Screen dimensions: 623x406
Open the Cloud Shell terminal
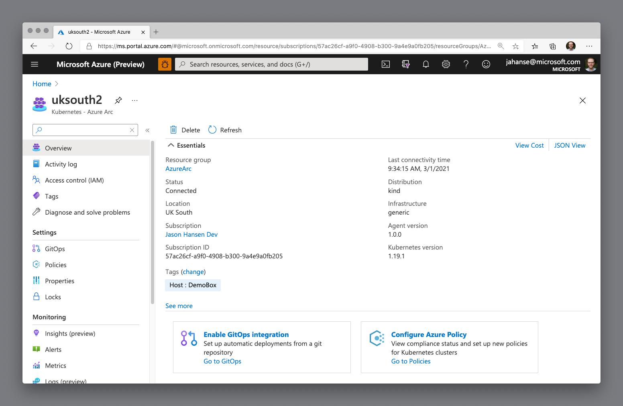(386, 64)
